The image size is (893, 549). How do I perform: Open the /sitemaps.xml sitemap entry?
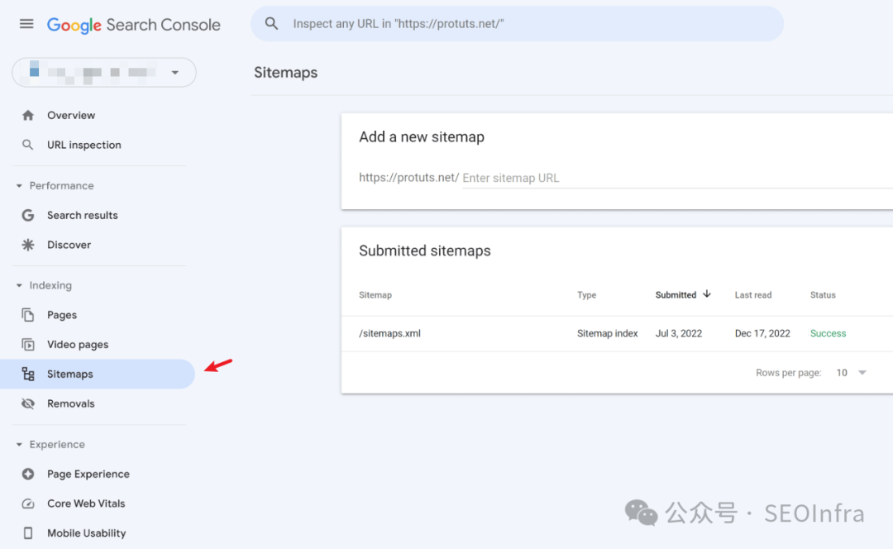point(389,333)
